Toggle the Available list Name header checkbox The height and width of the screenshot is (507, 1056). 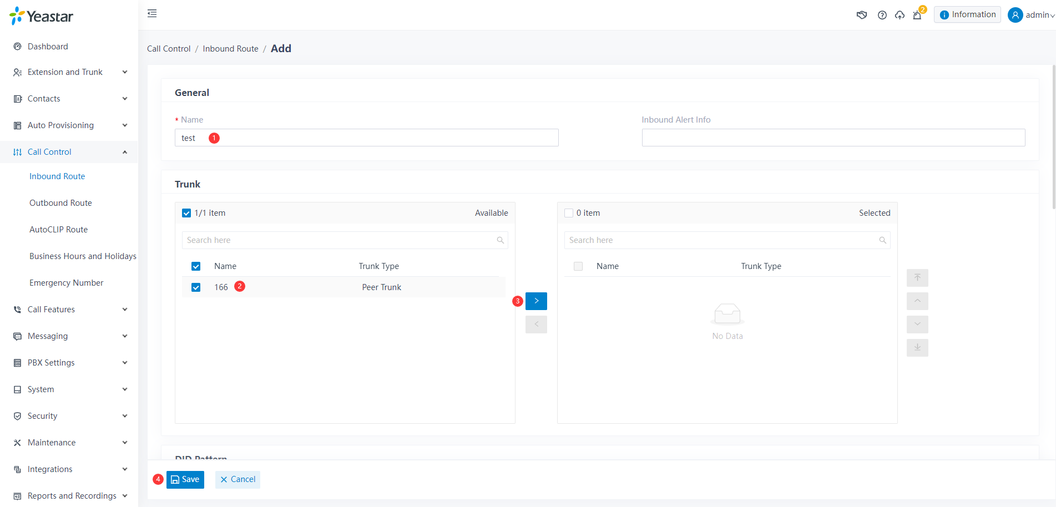pos(196,266)
